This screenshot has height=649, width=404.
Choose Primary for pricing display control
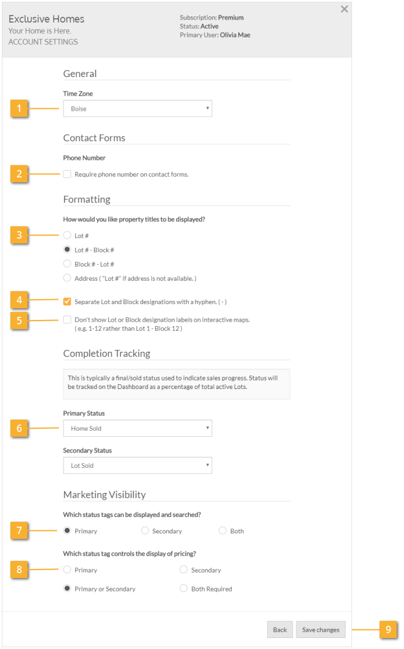(67, 570)
